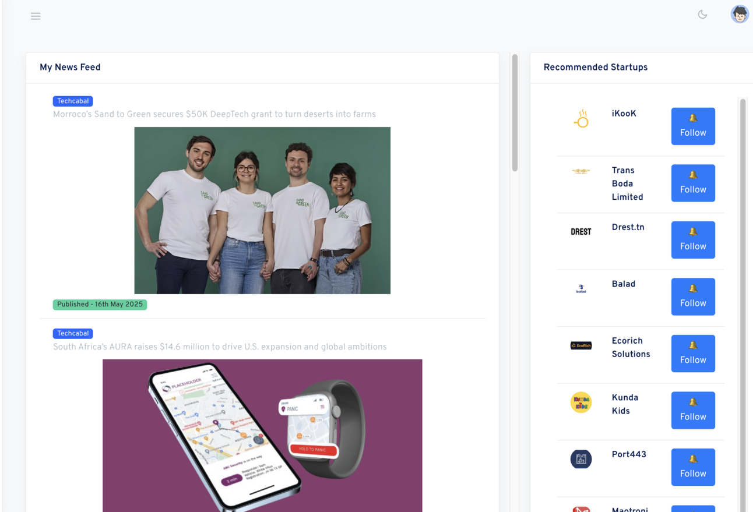This screenshot has width=753, height=512.
Task: Click the Drest.tn logo
Action: 581,231
